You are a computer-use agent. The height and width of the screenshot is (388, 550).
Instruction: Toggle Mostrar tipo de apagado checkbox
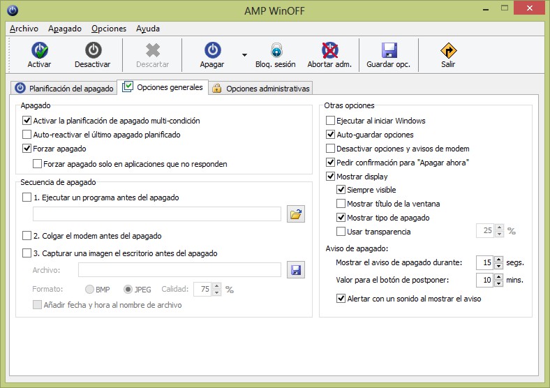pos(341,218)
